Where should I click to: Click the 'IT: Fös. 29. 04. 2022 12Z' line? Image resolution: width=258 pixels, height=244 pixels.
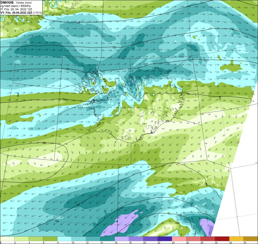coord(16,9)
